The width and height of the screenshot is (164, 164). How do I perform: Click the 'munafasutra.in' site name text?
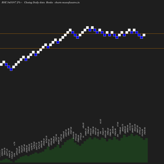(71, 3)
